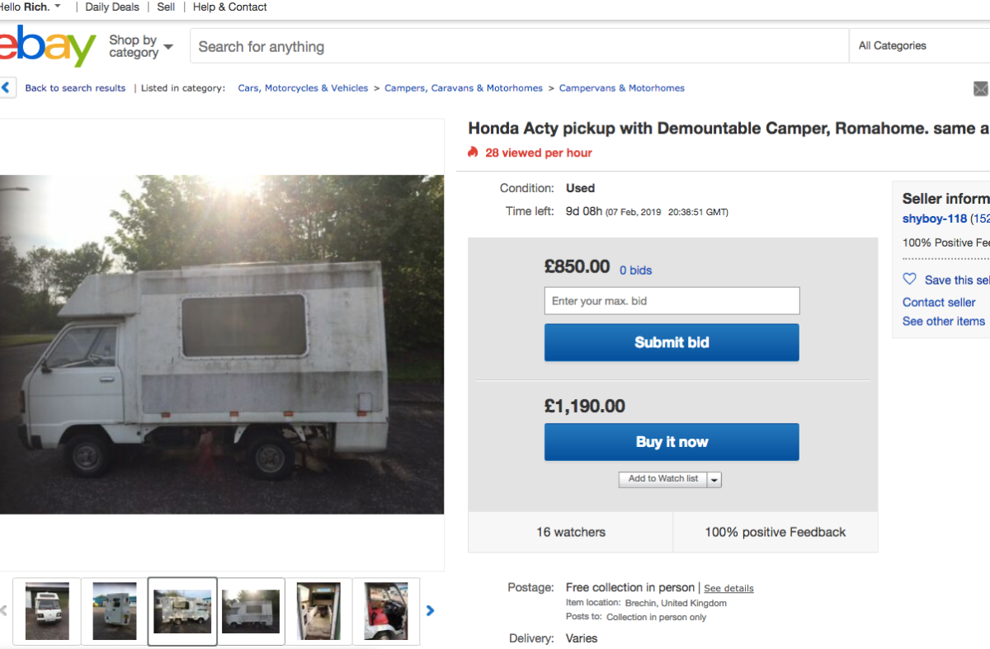Expand the Hello Rich account menu
Viewport: 990px width, 649px height.
click(x=31, y=7)
